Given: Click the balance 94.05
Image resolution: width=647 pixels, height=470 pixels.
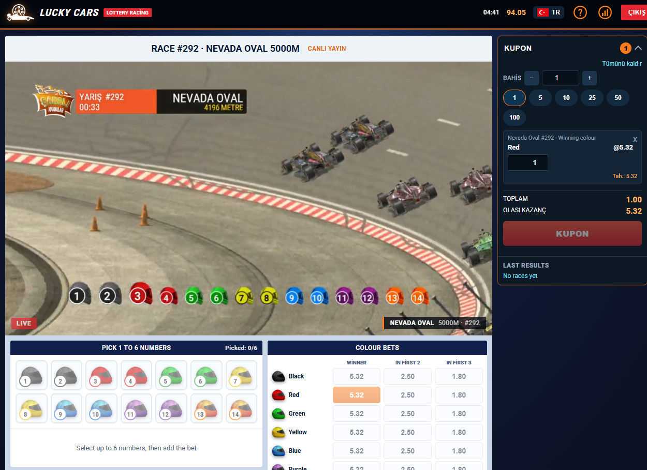Looking at the screenshot, I should (516, 12).
